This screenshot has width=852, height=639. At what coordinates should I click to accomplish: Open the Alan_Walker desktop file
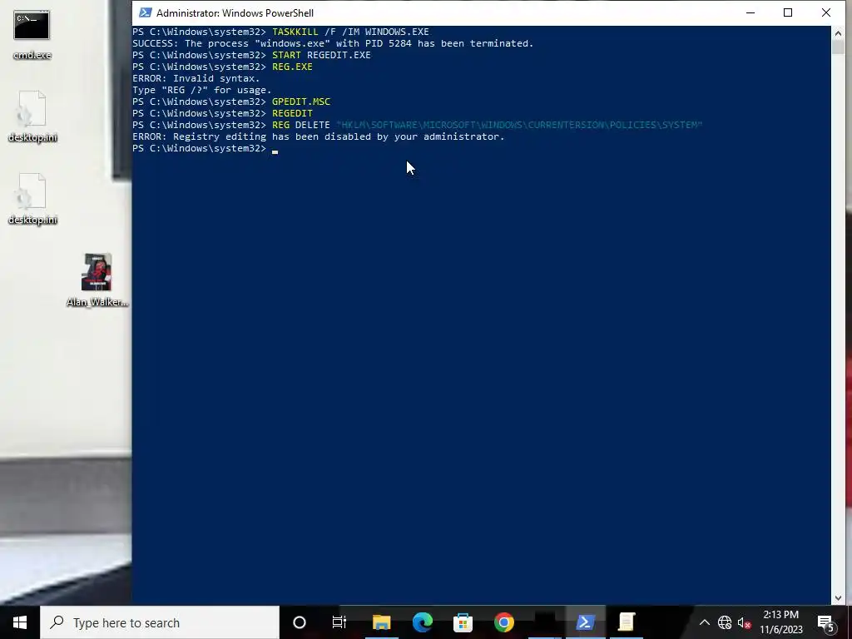pyautogui.click(x=97, y=280)
